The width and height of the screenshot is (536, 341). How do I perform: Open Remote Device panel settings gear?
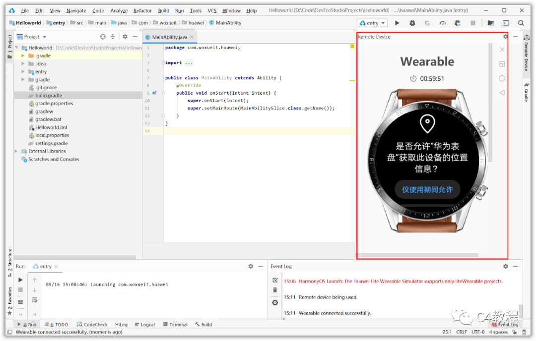pyautogui.click(x=505, y=37)
